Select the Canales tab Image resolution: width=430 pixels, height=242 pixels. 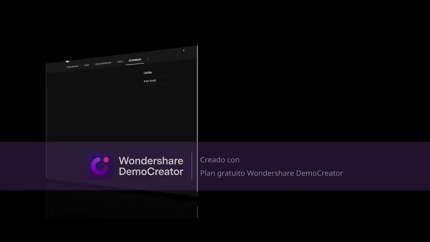[x=120, y=62]
